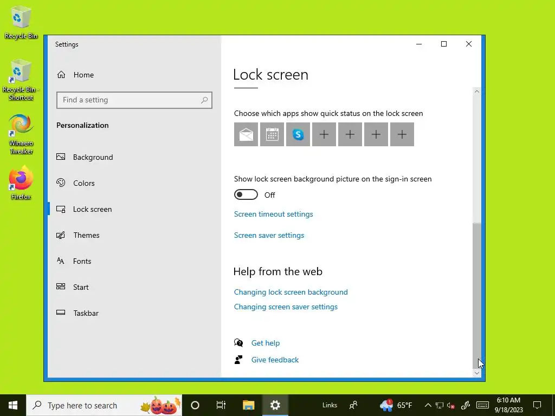555x416 pixels.
Task: Select the Firefox desktop icon
Action: [x=21, y=183]
